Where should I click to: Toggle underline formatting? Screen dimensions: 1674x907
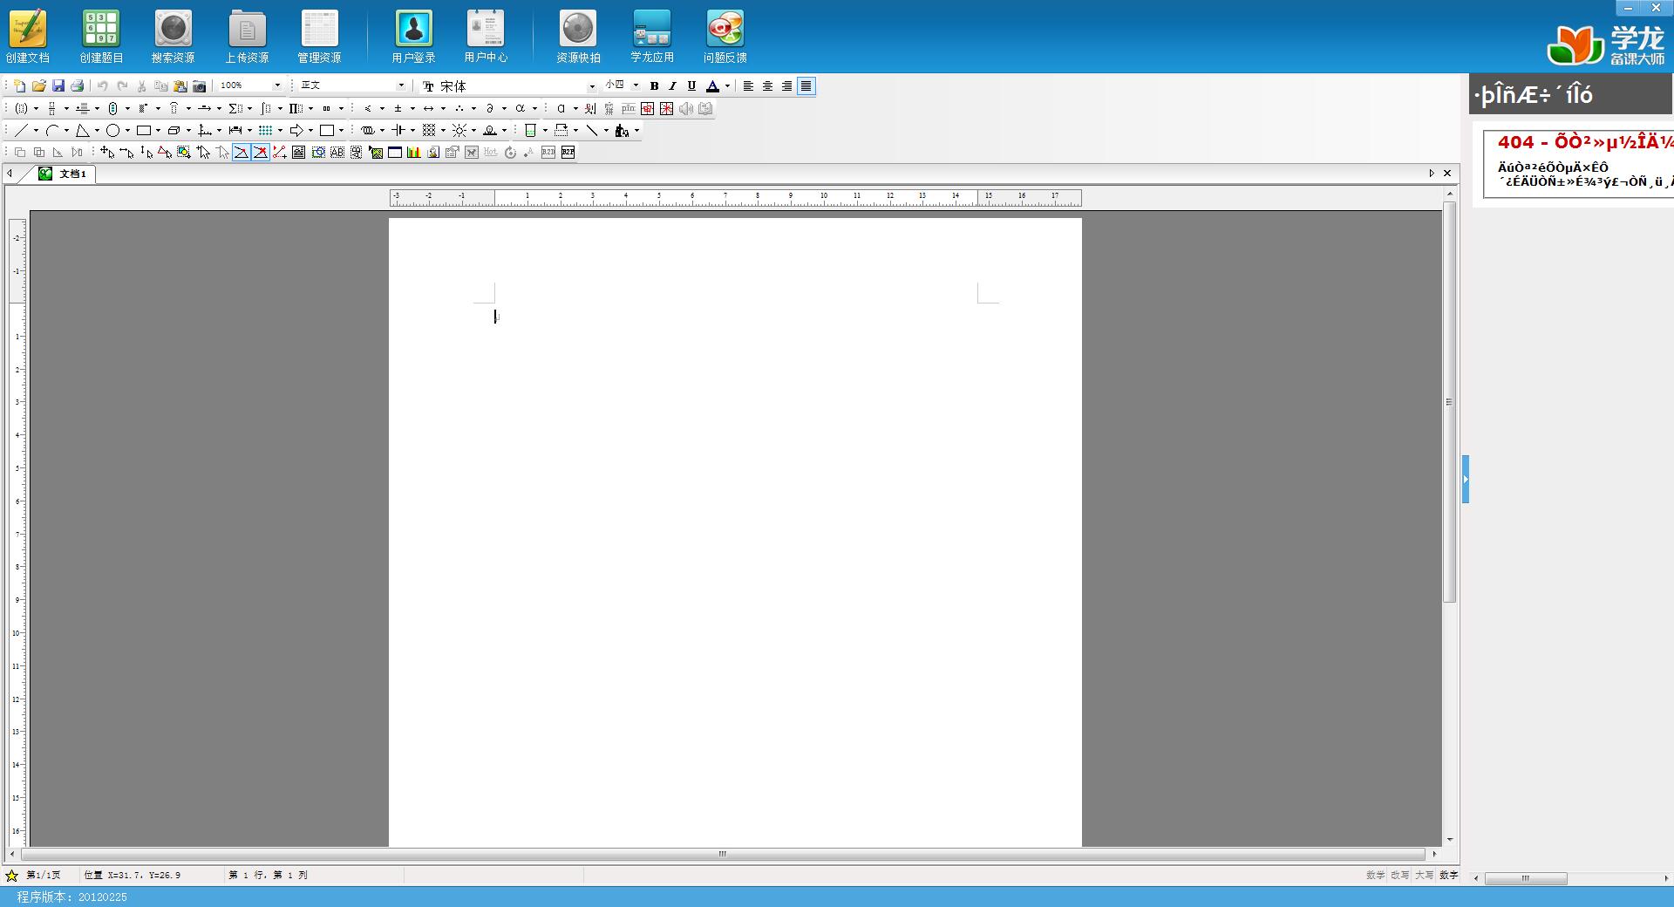pos(691,85)
